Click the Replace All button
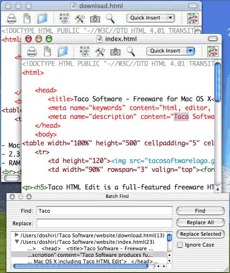This screenshot has height=273, width=230. coord(200,222)
